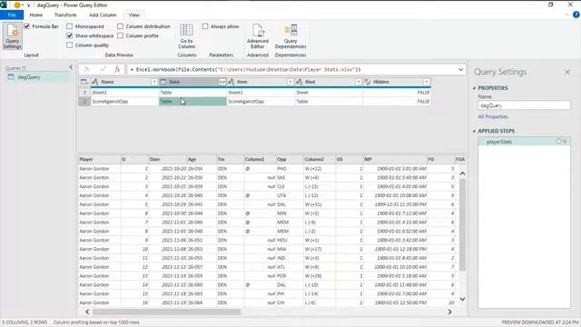Image resolution: width=581 pixels, height=327 pixels.
Task: Open Query Settings pane from ribbon
Action: [x=12, y=36]
